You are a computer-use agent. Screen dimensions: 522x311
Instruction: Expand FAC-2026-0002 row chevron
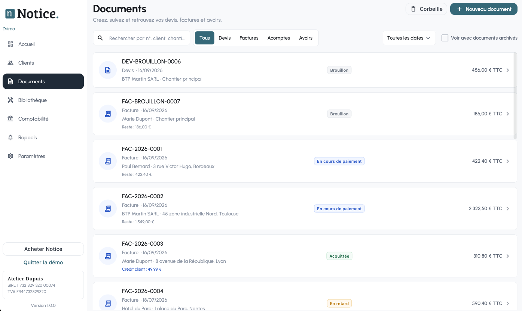[508, 209]
